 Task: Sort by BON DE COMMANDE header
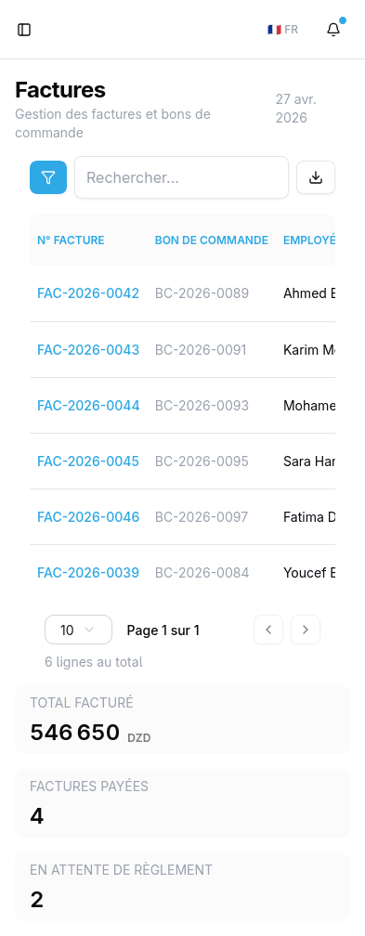(212, 240)
